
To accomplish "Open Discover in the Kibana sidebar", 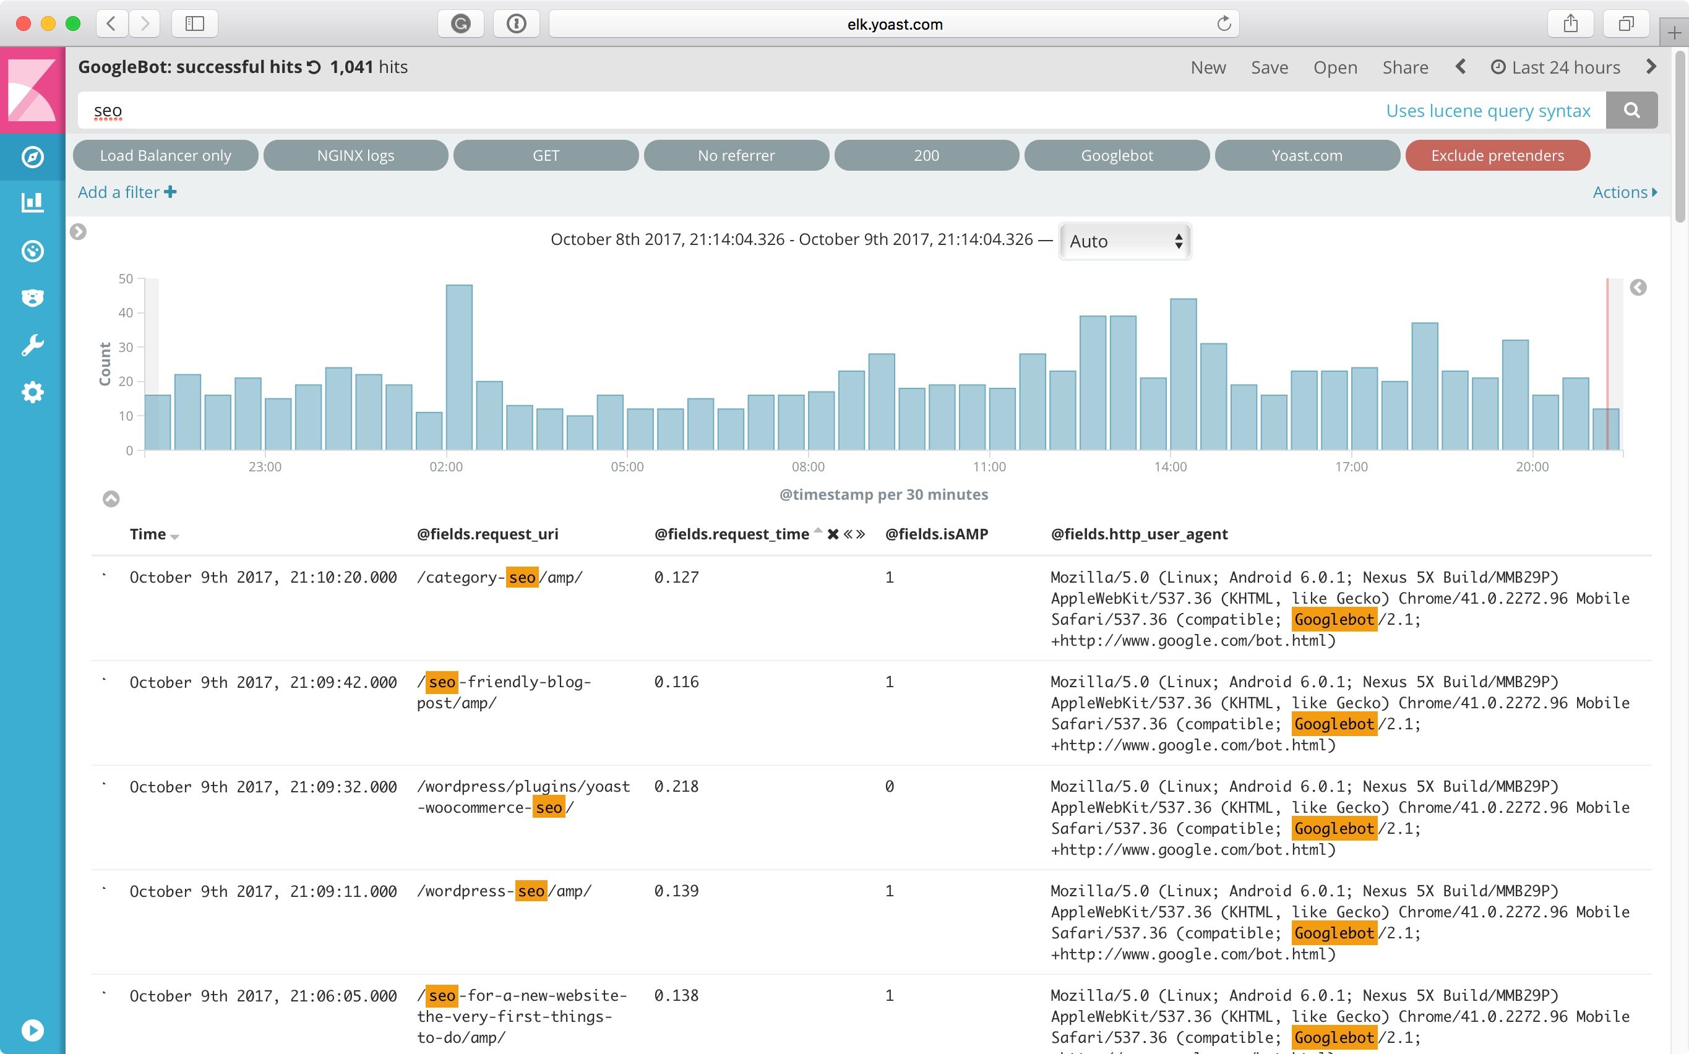I will click(32, 157).
